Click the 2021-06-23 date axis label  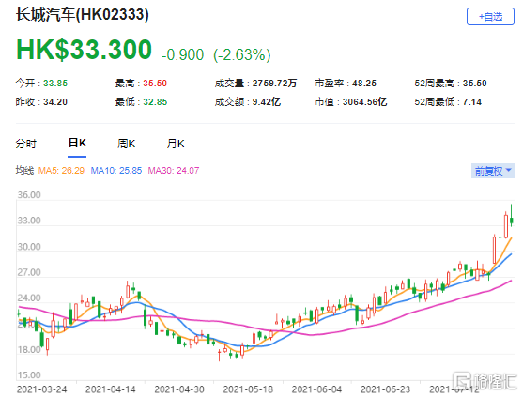point(385,389)
